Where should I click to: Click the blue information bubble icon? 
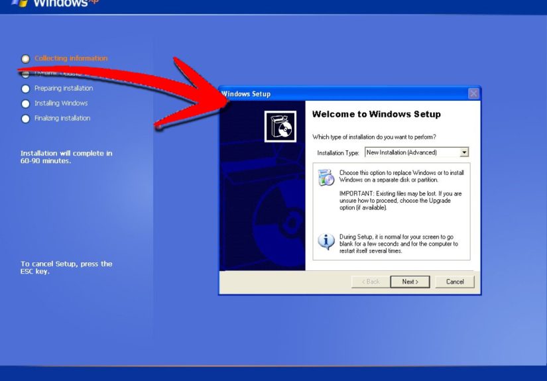(326, 241)
